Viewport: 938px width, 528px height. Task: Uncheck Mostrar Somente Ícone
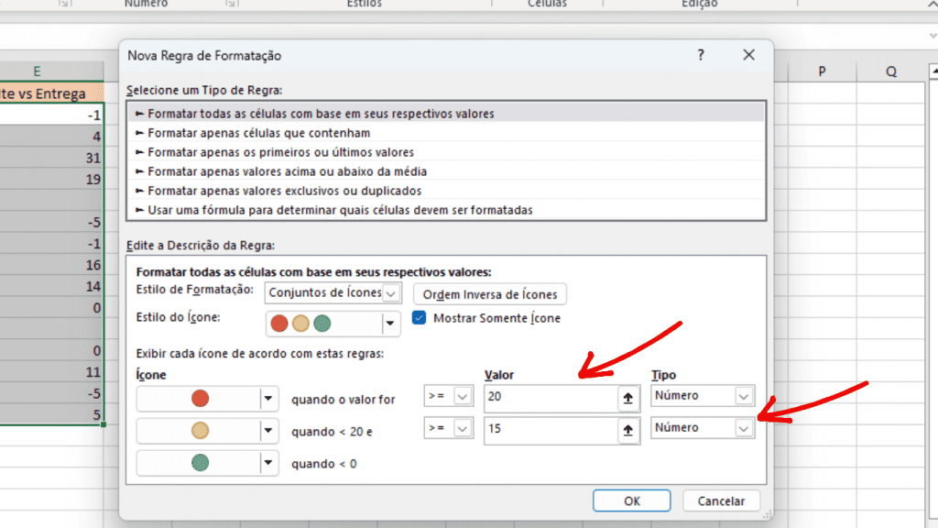(x=419, y=318)
